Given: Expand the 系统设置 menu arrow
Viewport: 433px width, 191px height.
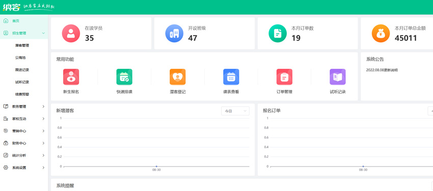Looking at the screenshot, I should 43,168.
